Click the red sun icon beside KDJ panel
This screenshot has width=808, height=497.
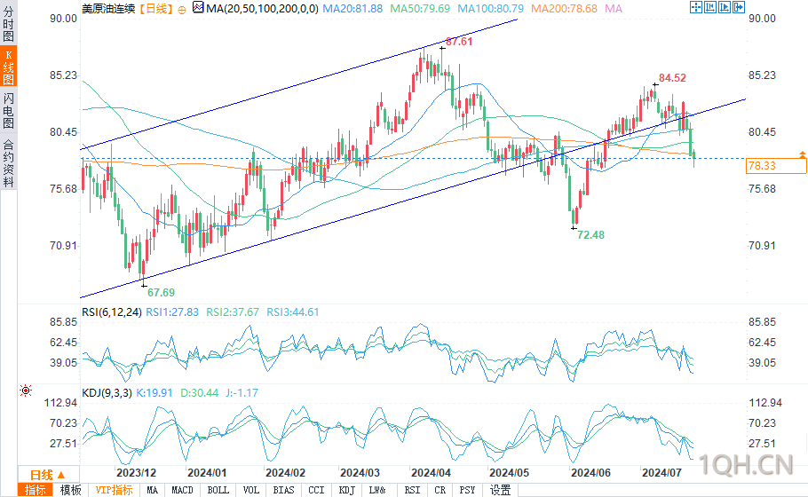[x=25, y=390]
